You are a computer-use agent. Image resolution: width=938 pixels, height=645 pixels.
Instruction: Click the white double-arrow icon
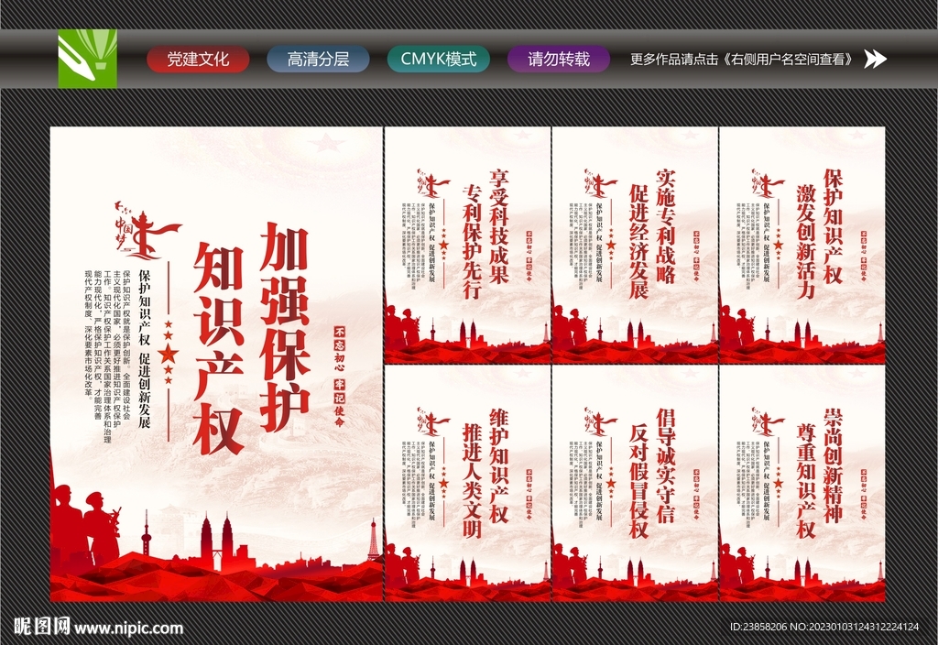[875, 59]
